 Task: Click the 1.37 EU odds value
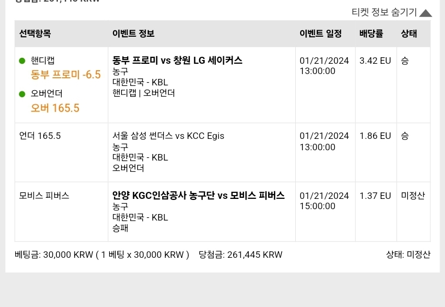[375, 196]
